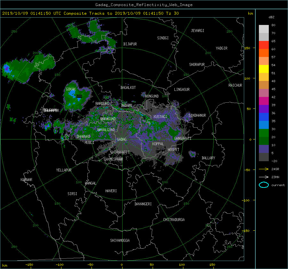Click the GADAG radar center label

point(122,139)
